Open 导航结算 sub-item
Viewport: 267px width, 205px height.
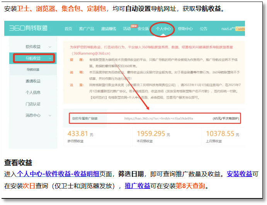33,69
